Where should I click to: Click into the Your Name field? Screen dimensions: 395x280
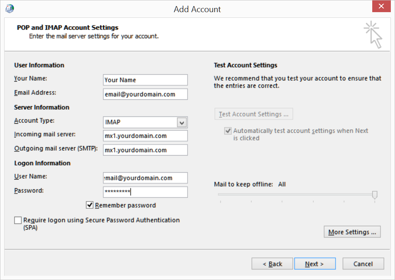[x=145, y=80]
